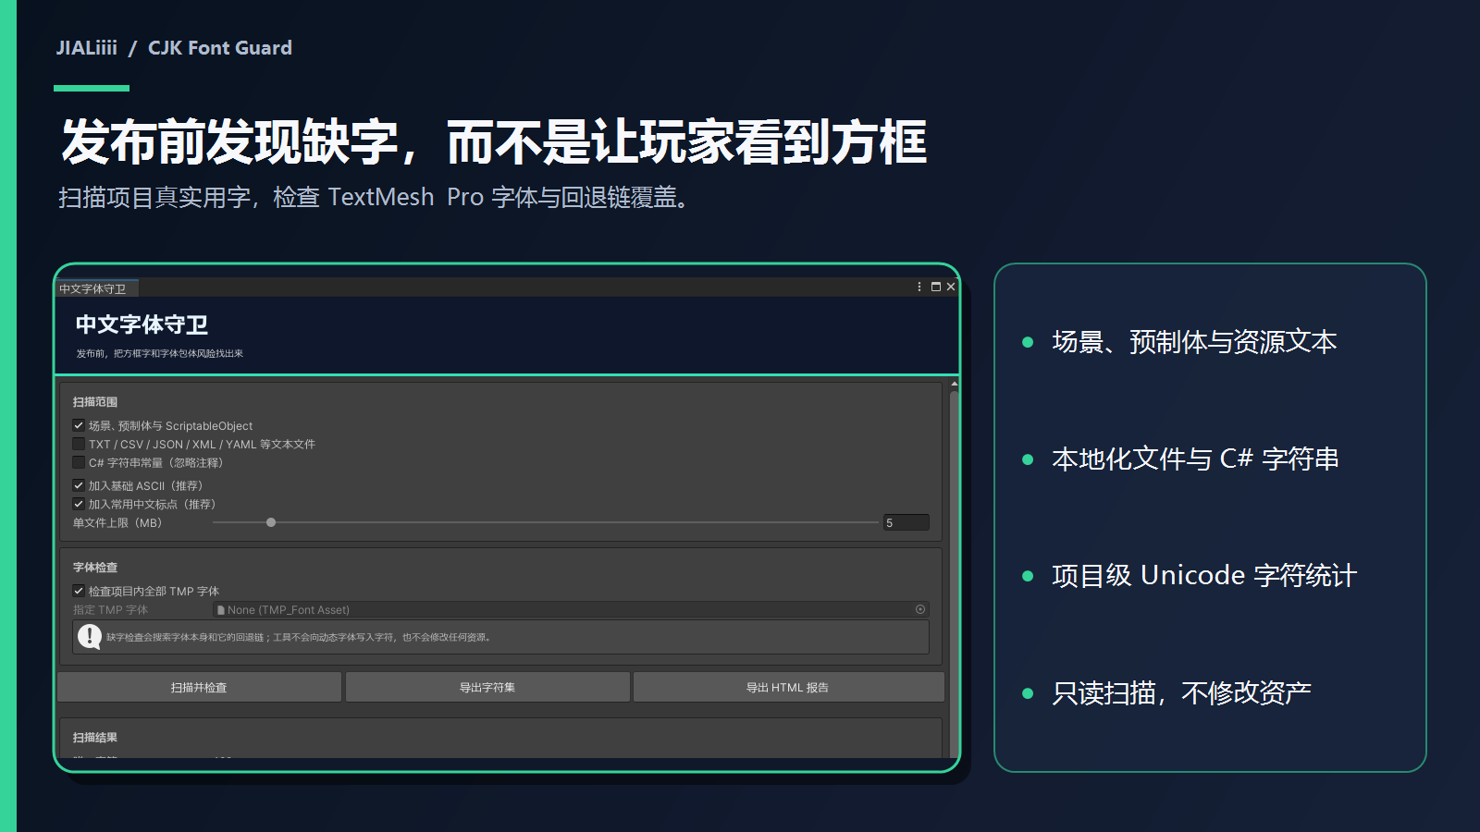1480x832 pixels.
Task: Click the 字体检查 section heading
Action: click(95, 568)
